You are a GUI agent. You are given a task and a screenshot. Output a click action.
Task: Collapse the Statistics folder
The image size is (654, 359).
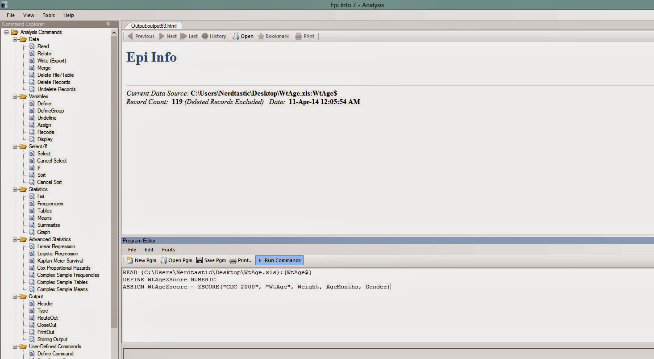pos(15,189)
